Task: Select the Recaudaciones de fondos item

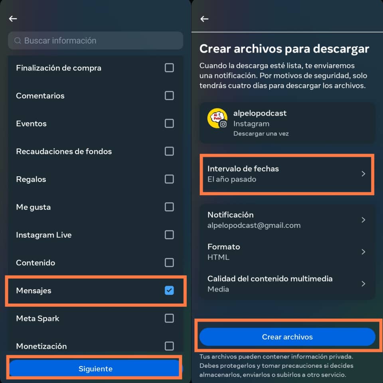Action: [95, 151]
